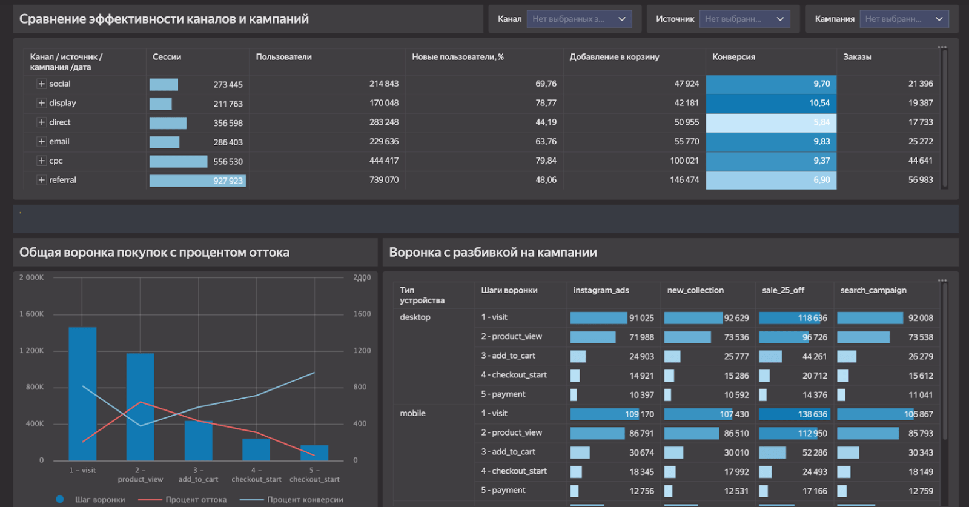Click the 'instagram_ads' column header
The height and width of the screenshot is (507, 969).
click(601, 290)
